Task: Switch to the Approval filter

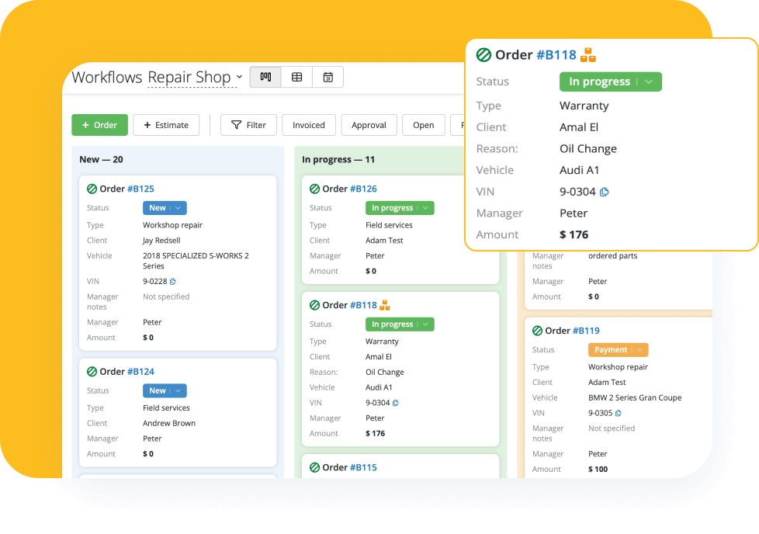Action: pos(369,124)
